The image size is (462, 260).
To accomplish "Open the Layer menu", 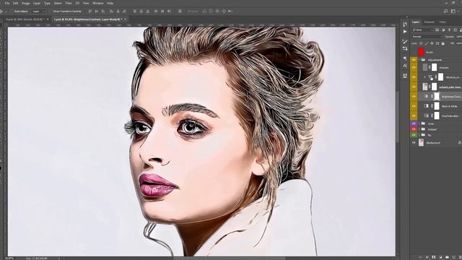I will pyautogui.click(x=37, y=3).
